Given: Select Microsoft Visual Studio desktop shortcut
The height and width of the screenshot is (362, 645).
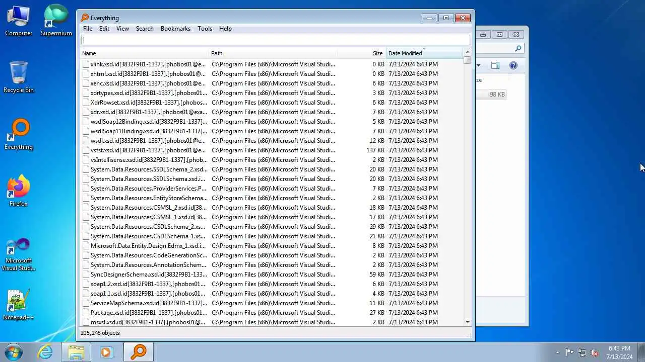Looking at the screenshot, I should click(19, 254).
